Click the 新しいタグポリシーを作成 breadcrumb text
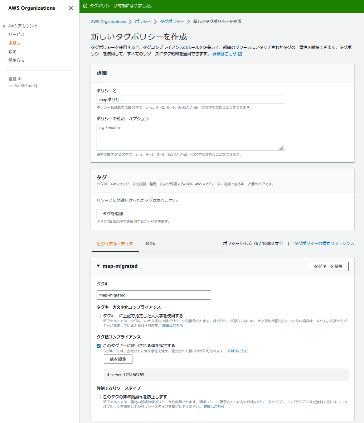 pyautogui.click(x=217, y=22)
